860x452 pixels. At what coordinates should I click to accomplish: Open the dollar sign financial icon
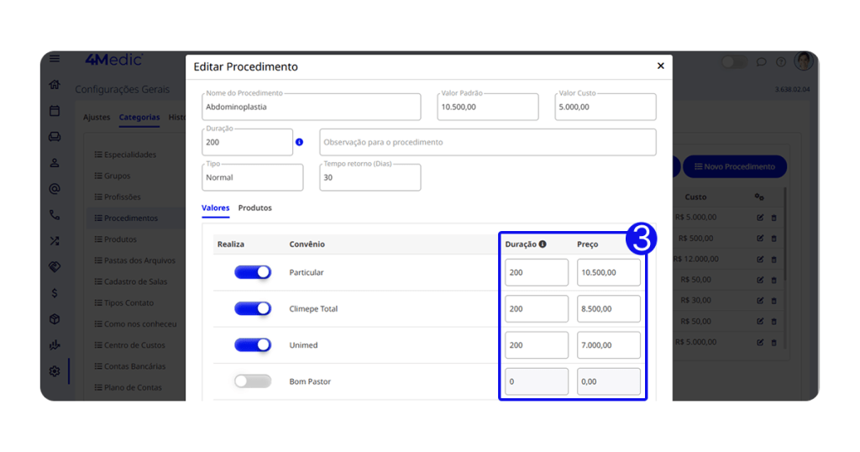55,293
